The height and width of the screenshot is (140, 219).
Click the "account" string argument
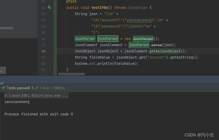tap(156, 57)
